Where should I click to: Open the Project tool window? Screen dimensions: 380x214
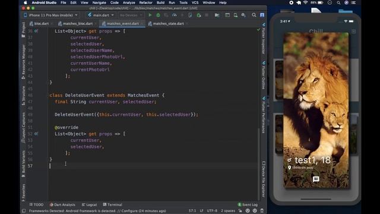click(24, 30)
